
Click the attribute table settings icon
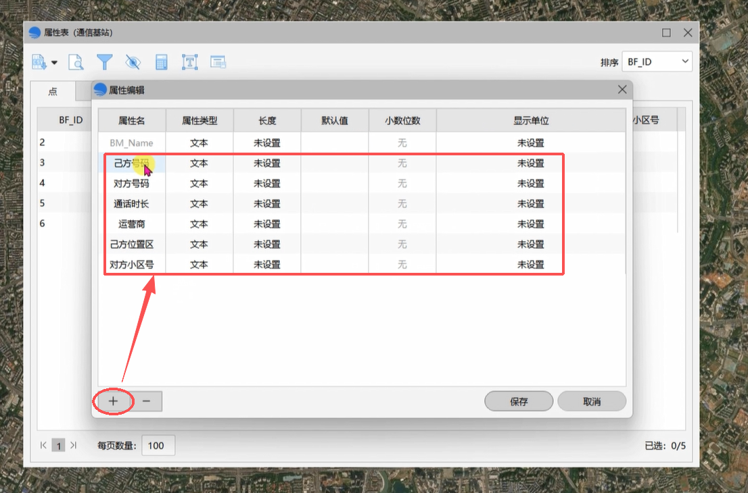tap(218, 62)
